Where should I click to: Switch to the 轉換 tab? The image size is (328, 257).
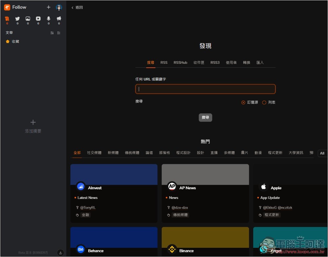pos(247,62)
